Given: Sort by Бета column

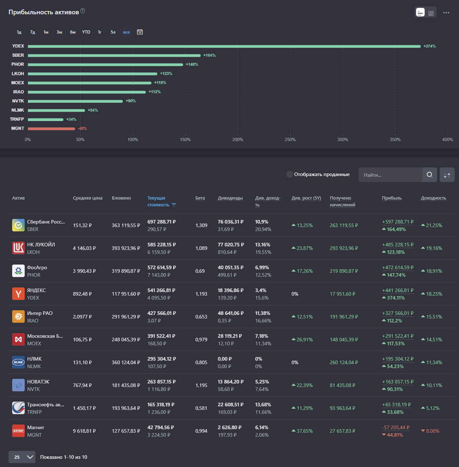Looking at the screenshot, I should (x=200, y=198).
